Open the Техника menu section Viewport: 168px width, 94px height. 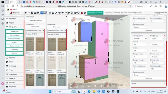[14, 58]
